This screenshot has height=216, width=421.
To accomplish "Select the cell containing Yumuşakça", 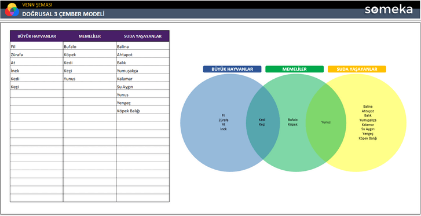I will (142, 70).
